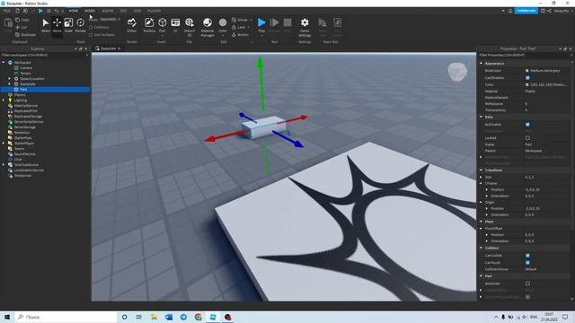Select the Baseplate document tab
This screenshot has width=575, height=323.
(108, 48)
